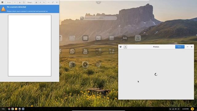Screen dimensions: 197x111
Task: Click the 'No scanners detected' heading
Action: (x=16, y=7)
